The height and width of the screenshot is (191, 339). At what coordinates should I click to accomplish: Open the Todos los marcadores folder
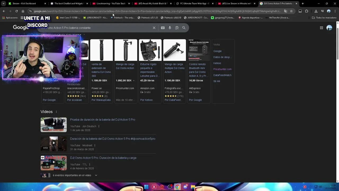[x=324, y=18]
